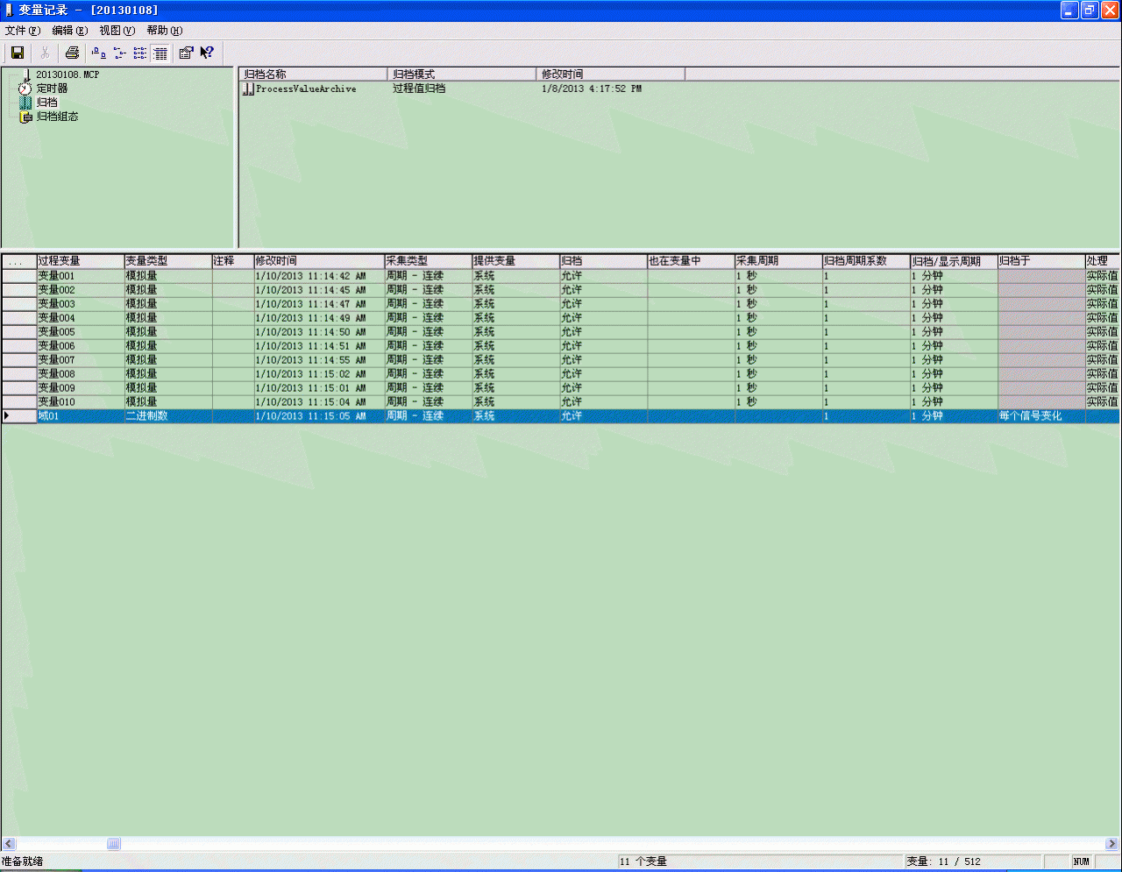Open the 帮助 menu
This screenshot has width=1122, height=872.
(164, 31)
